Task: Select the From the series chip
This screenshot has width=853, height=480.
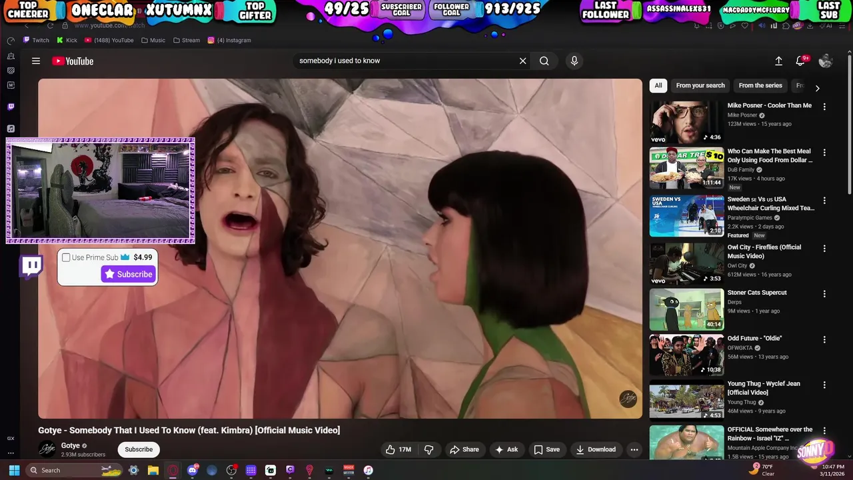Action: pos(760,85)
